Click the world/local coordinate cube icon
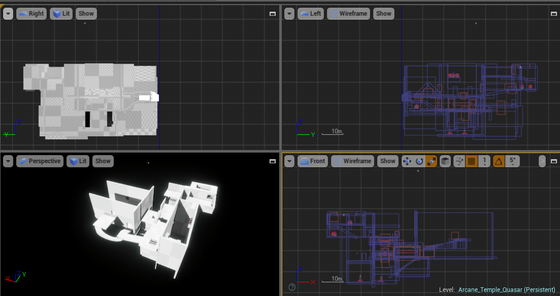Image resolution: width=560 pixels, height=296 pixels. (445, 161)
